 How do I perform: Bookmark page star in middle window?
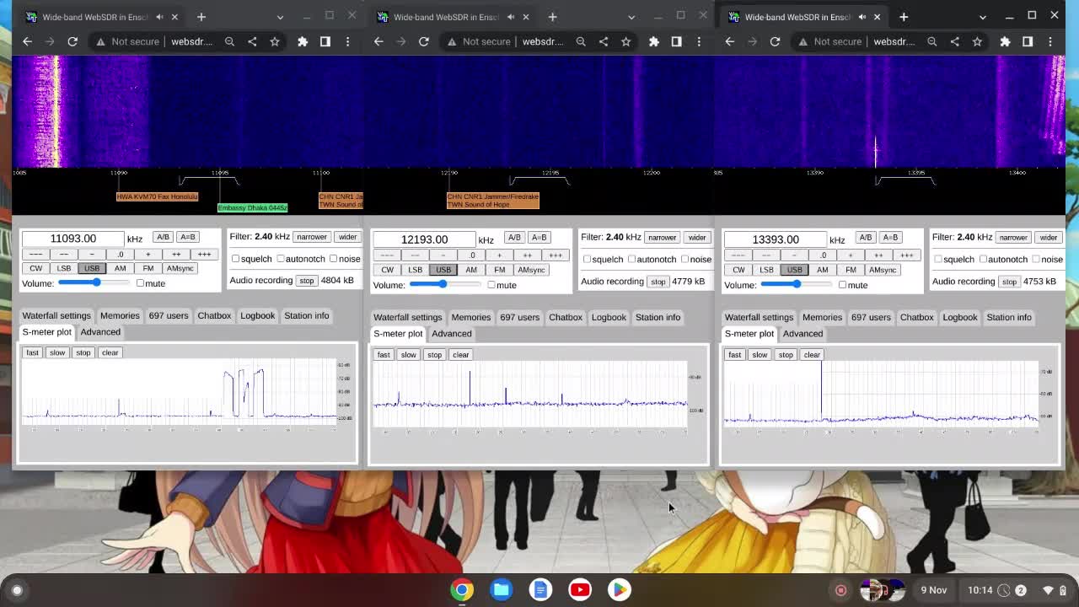(625, 41)
